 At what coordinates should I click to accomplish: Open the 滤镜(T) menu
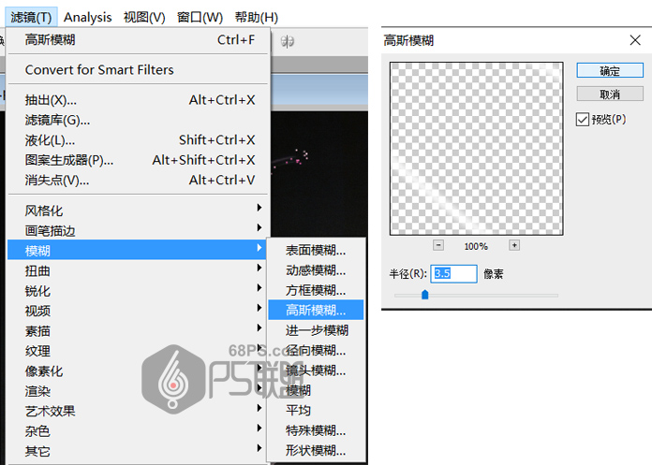31,18
